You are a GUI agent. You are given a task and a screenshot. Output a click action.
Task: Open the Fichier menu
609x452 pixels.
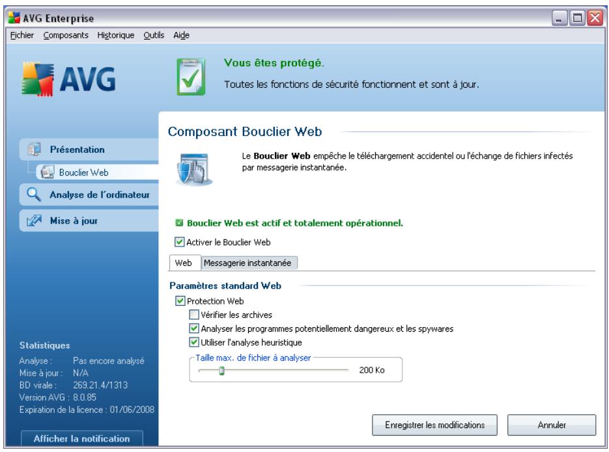tap(21, 35)
